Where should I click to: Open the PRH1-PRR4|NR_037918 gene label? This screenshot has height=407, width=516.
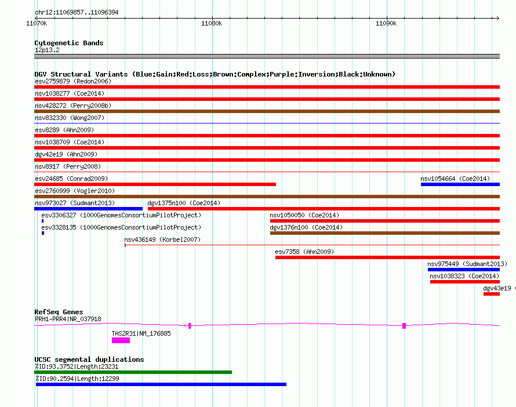pos(68,319)
